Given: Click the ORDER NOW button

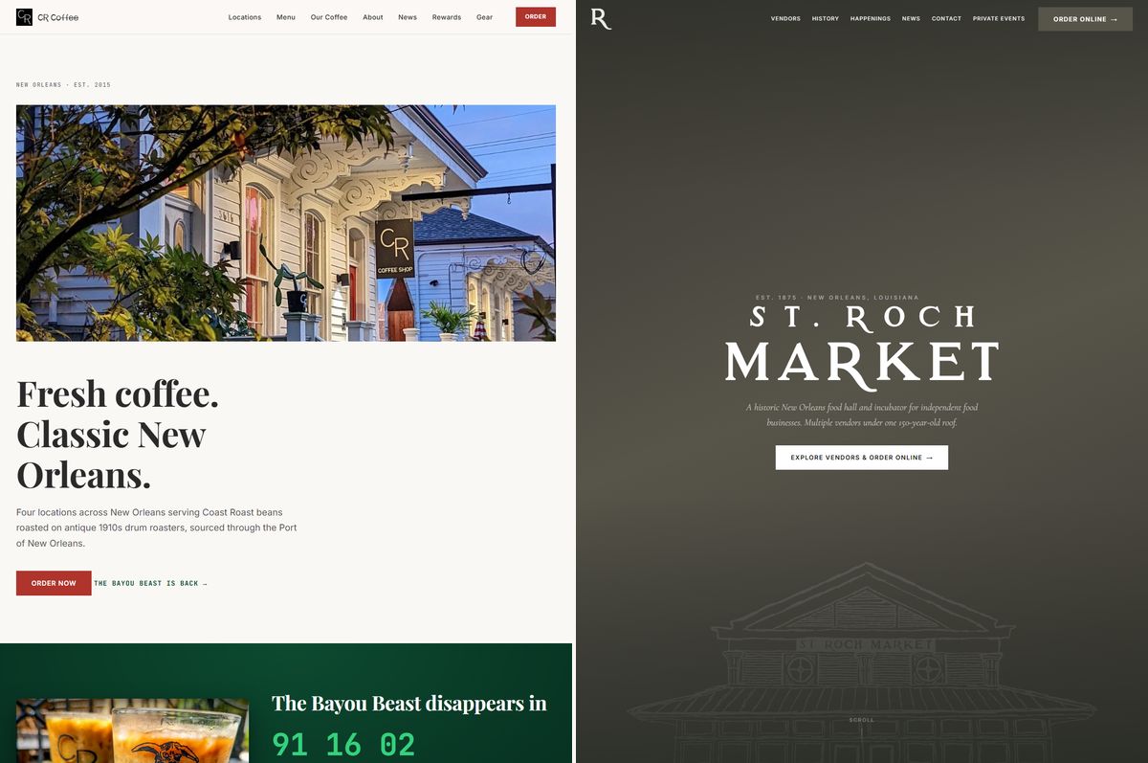Looking at the screenshot, I should 54,583.
